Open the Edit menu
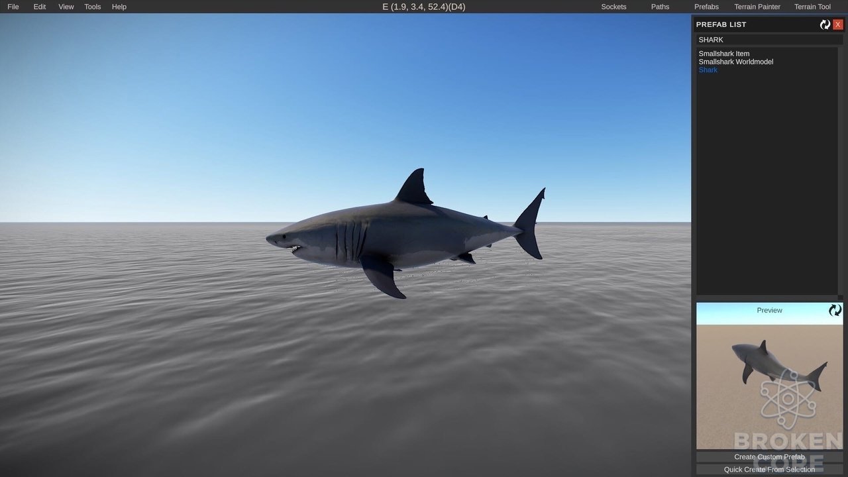 [x=40, y=7]
